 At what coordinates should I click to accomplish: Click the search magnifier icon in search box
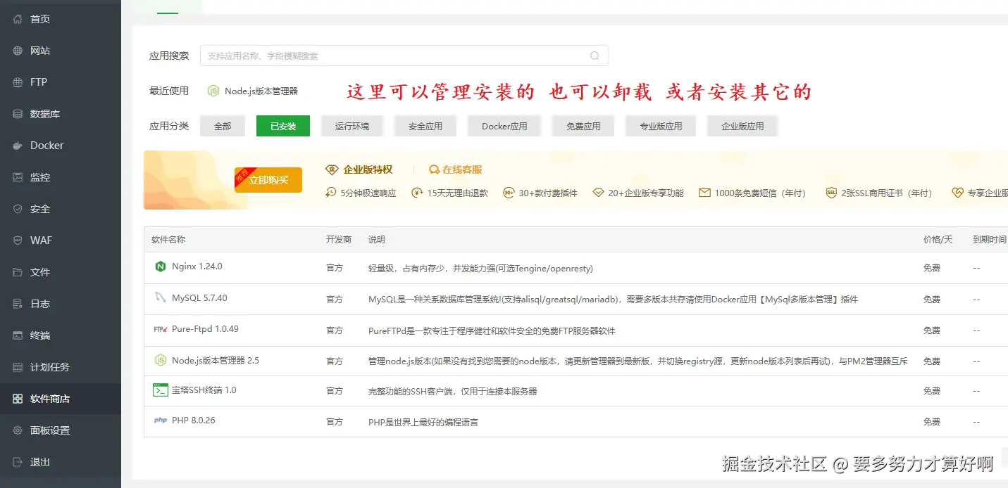[x=595, y=56]
